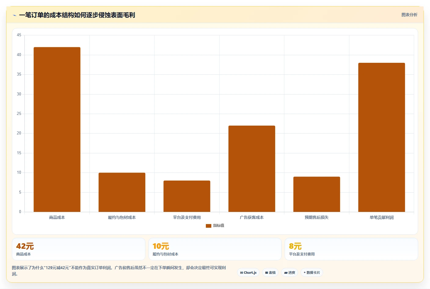This screenshot has height=289, width=430.
Task: Open the 8元 平台及支付费用 data card
Action: click(x=351, y=249)
